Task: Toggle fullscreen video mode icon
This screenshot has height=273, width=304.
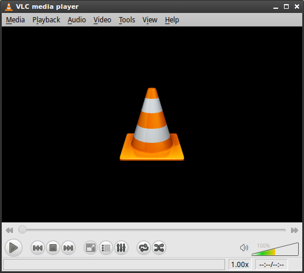Action: [x=91, y=248]
